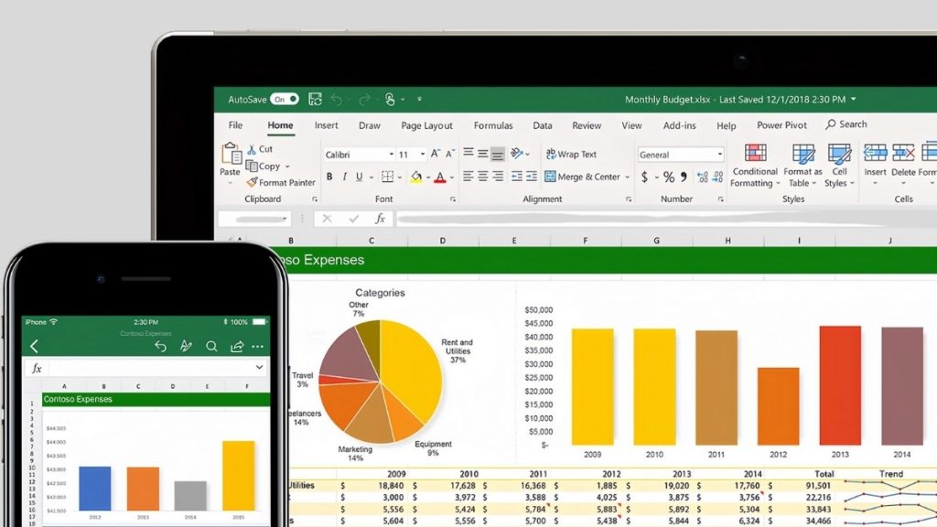The height and width of the screenshot is (527, 937).
Task: Tap the Draw pen icon on iPhone
Action: point(186,346)
